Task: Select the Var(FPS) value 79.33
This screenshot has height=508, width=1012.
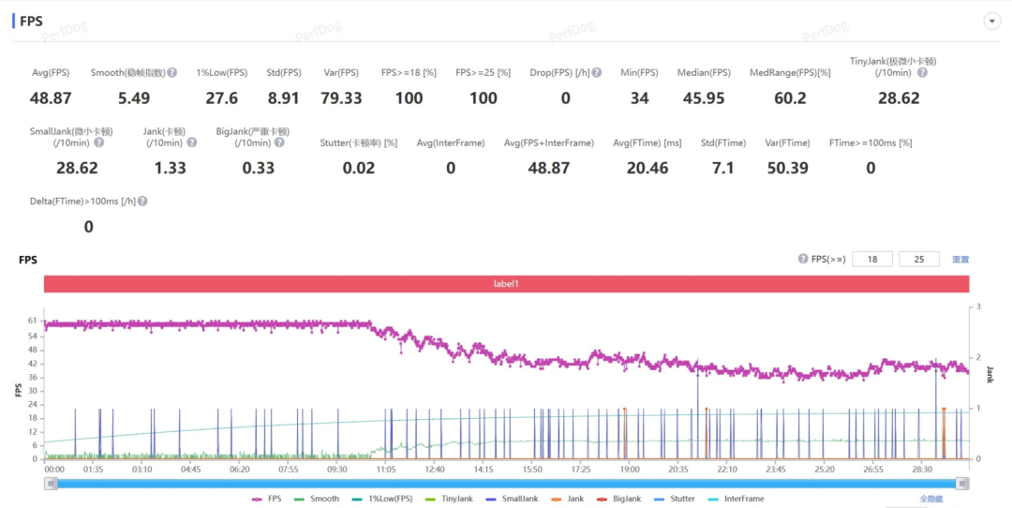Action: click(x=341, y=98)
